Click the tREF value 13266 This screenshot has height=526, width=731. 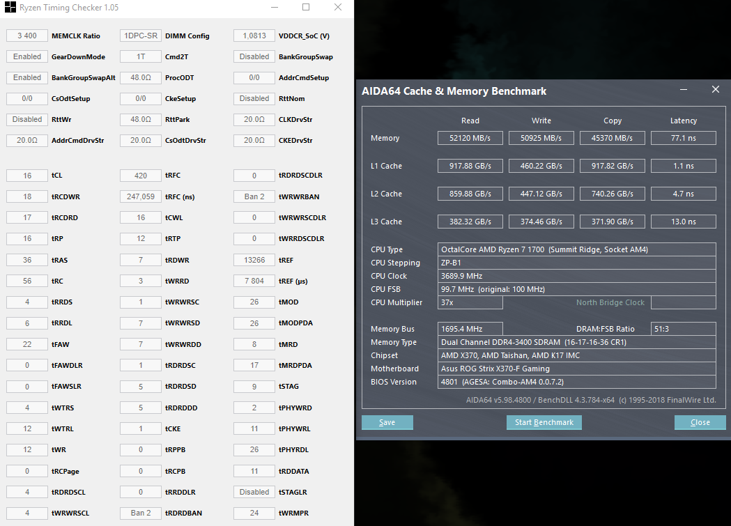[254, 260]
